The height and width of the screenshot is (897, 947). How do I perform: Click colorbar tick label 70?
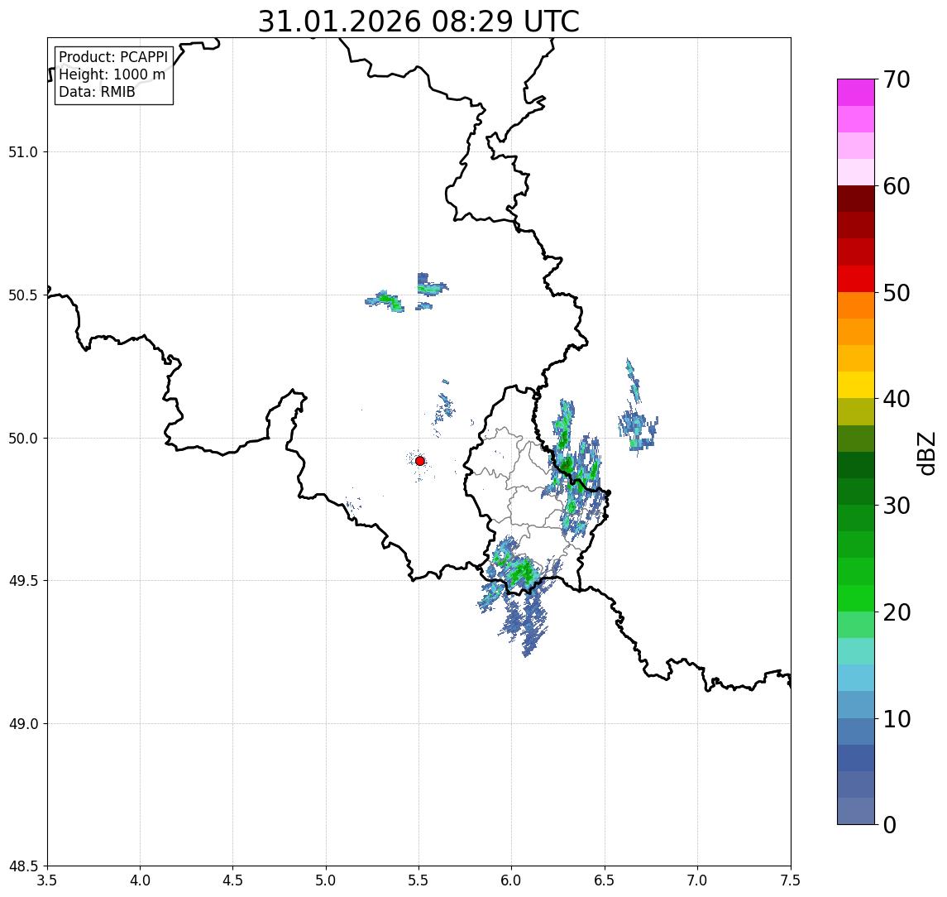[897, 79]
